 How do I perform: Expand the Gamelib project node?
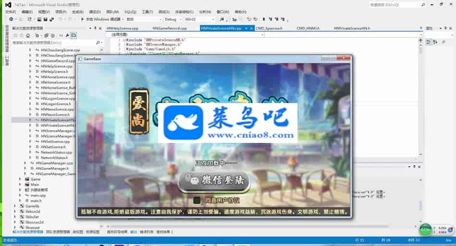point(15,206)
